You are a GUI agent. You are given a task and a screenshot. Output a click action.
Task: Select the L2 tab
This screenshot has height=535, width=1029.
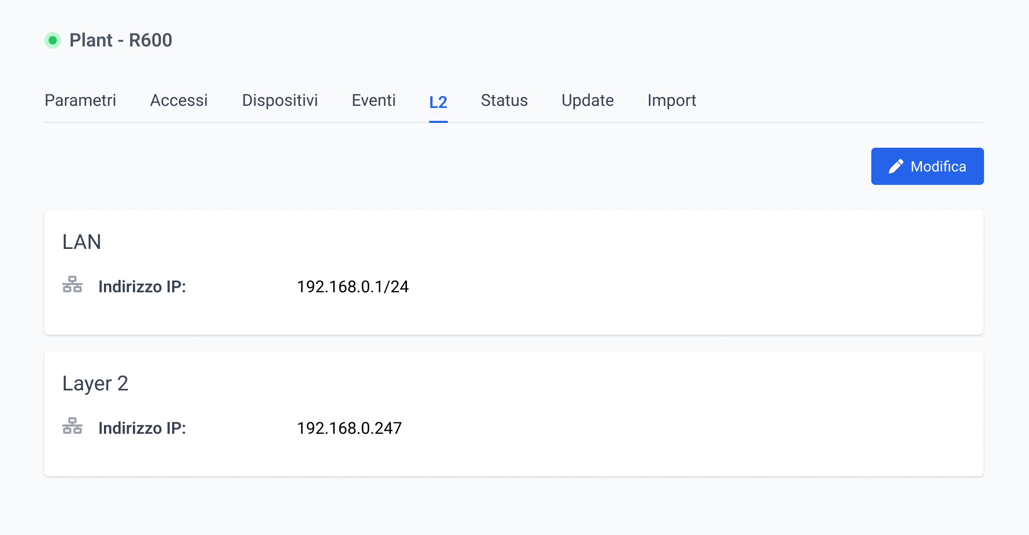[438, 102]
